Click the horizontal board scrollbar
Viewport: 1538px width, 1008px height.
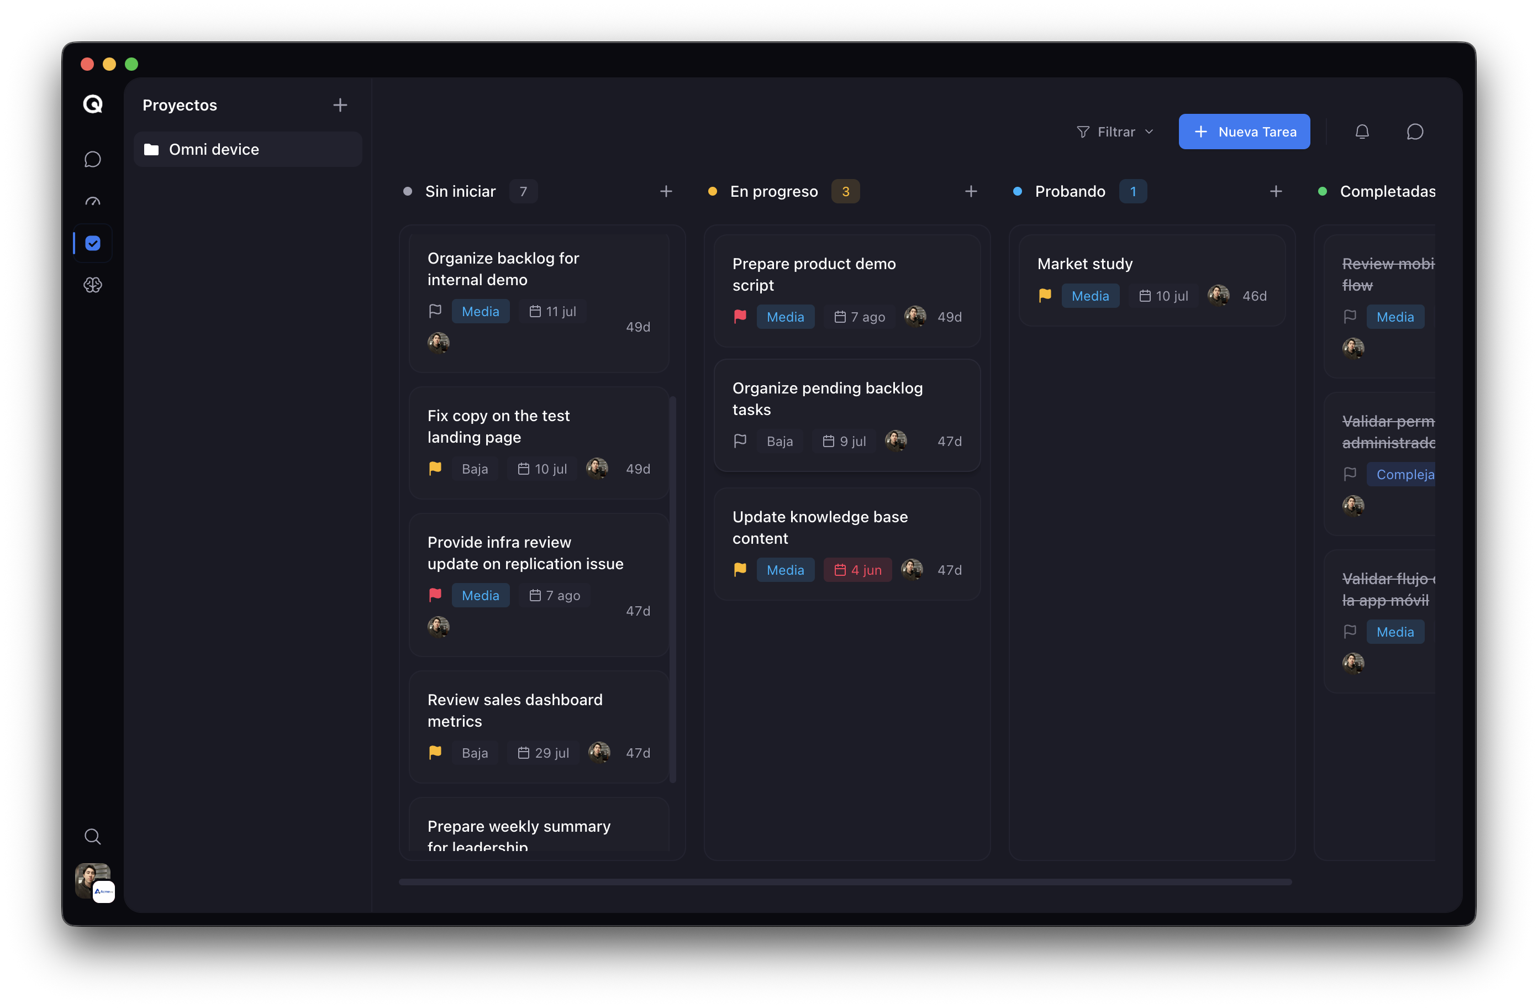[845, 882]
